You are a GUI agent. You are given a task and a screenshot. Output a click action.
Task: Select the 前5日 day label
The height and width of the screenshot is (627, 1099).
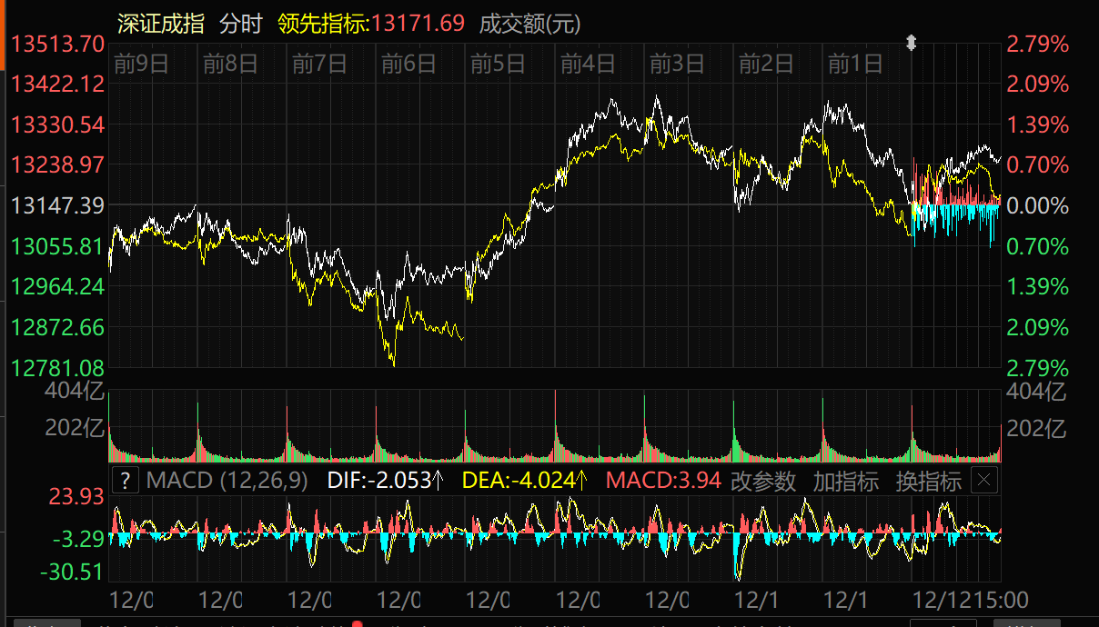coord(498,64)
